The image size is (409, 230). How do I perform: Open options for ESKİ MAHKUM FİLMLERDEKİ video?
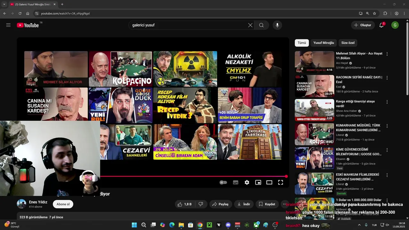tap(387, 175)
